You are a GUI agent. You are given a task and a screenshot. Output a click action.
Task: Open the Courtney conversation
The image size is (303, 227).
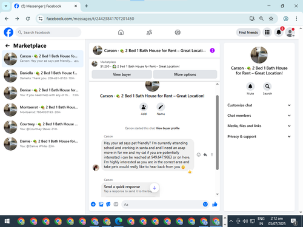pos(42,127)
